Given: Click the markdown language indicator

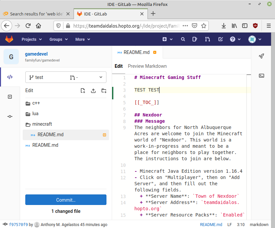Looking at the screenshot, I should coord(259,224).
